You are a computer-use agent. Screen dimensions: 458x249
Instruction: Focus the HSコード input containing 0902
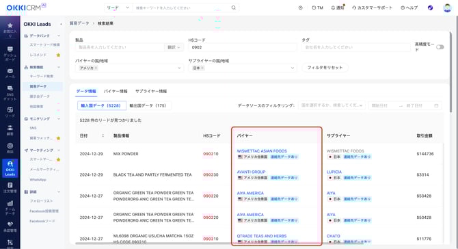[x=243, y=47]
